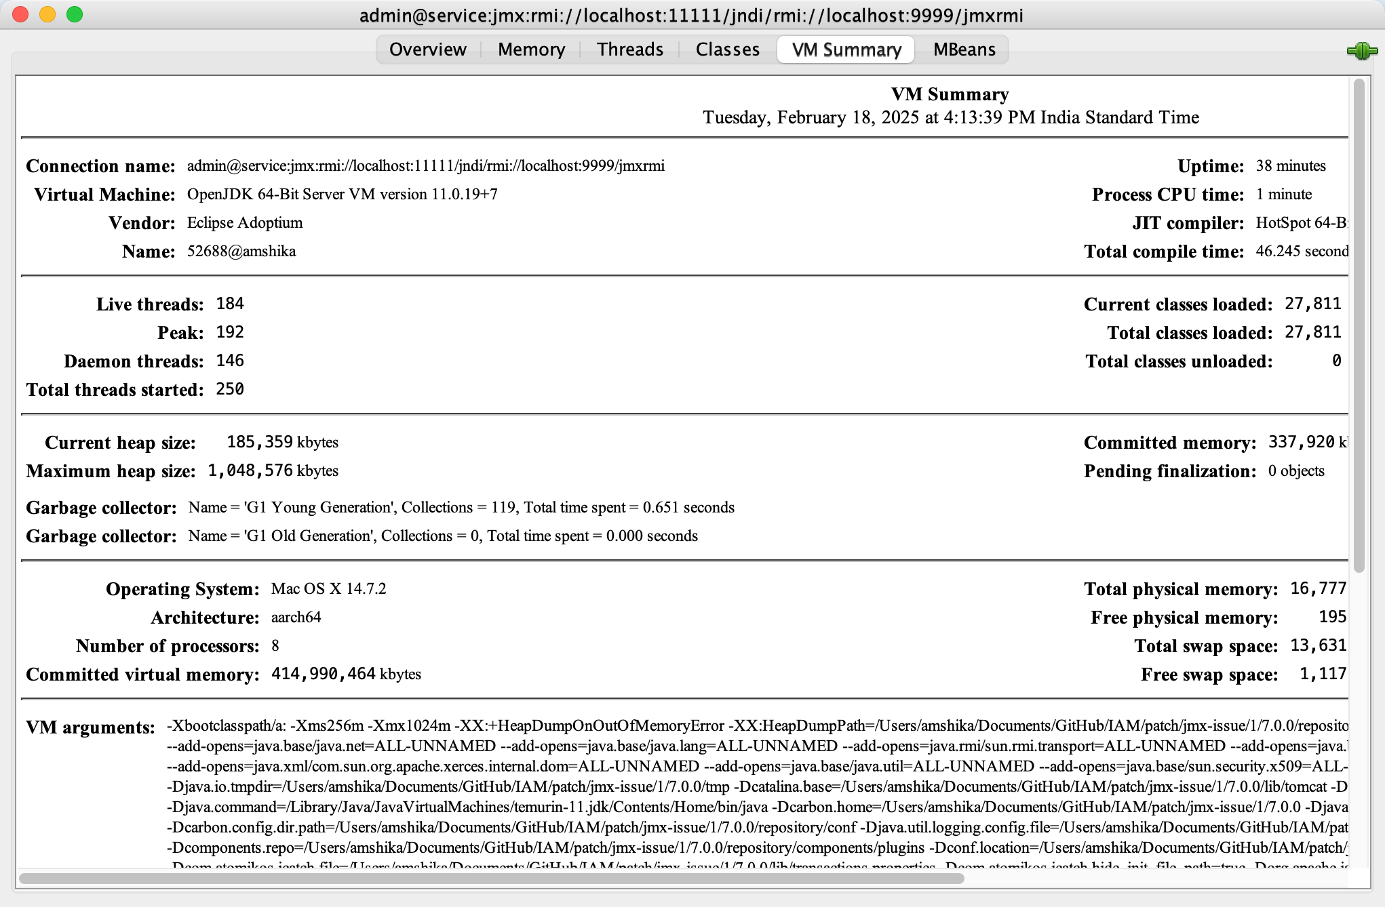Click the '-Xbootclasspath/a: -Xms256m' arguments line
Image resolution: width=1385 pixels, height=907 pixels.
pyautogui.click(x=757, y=726)
